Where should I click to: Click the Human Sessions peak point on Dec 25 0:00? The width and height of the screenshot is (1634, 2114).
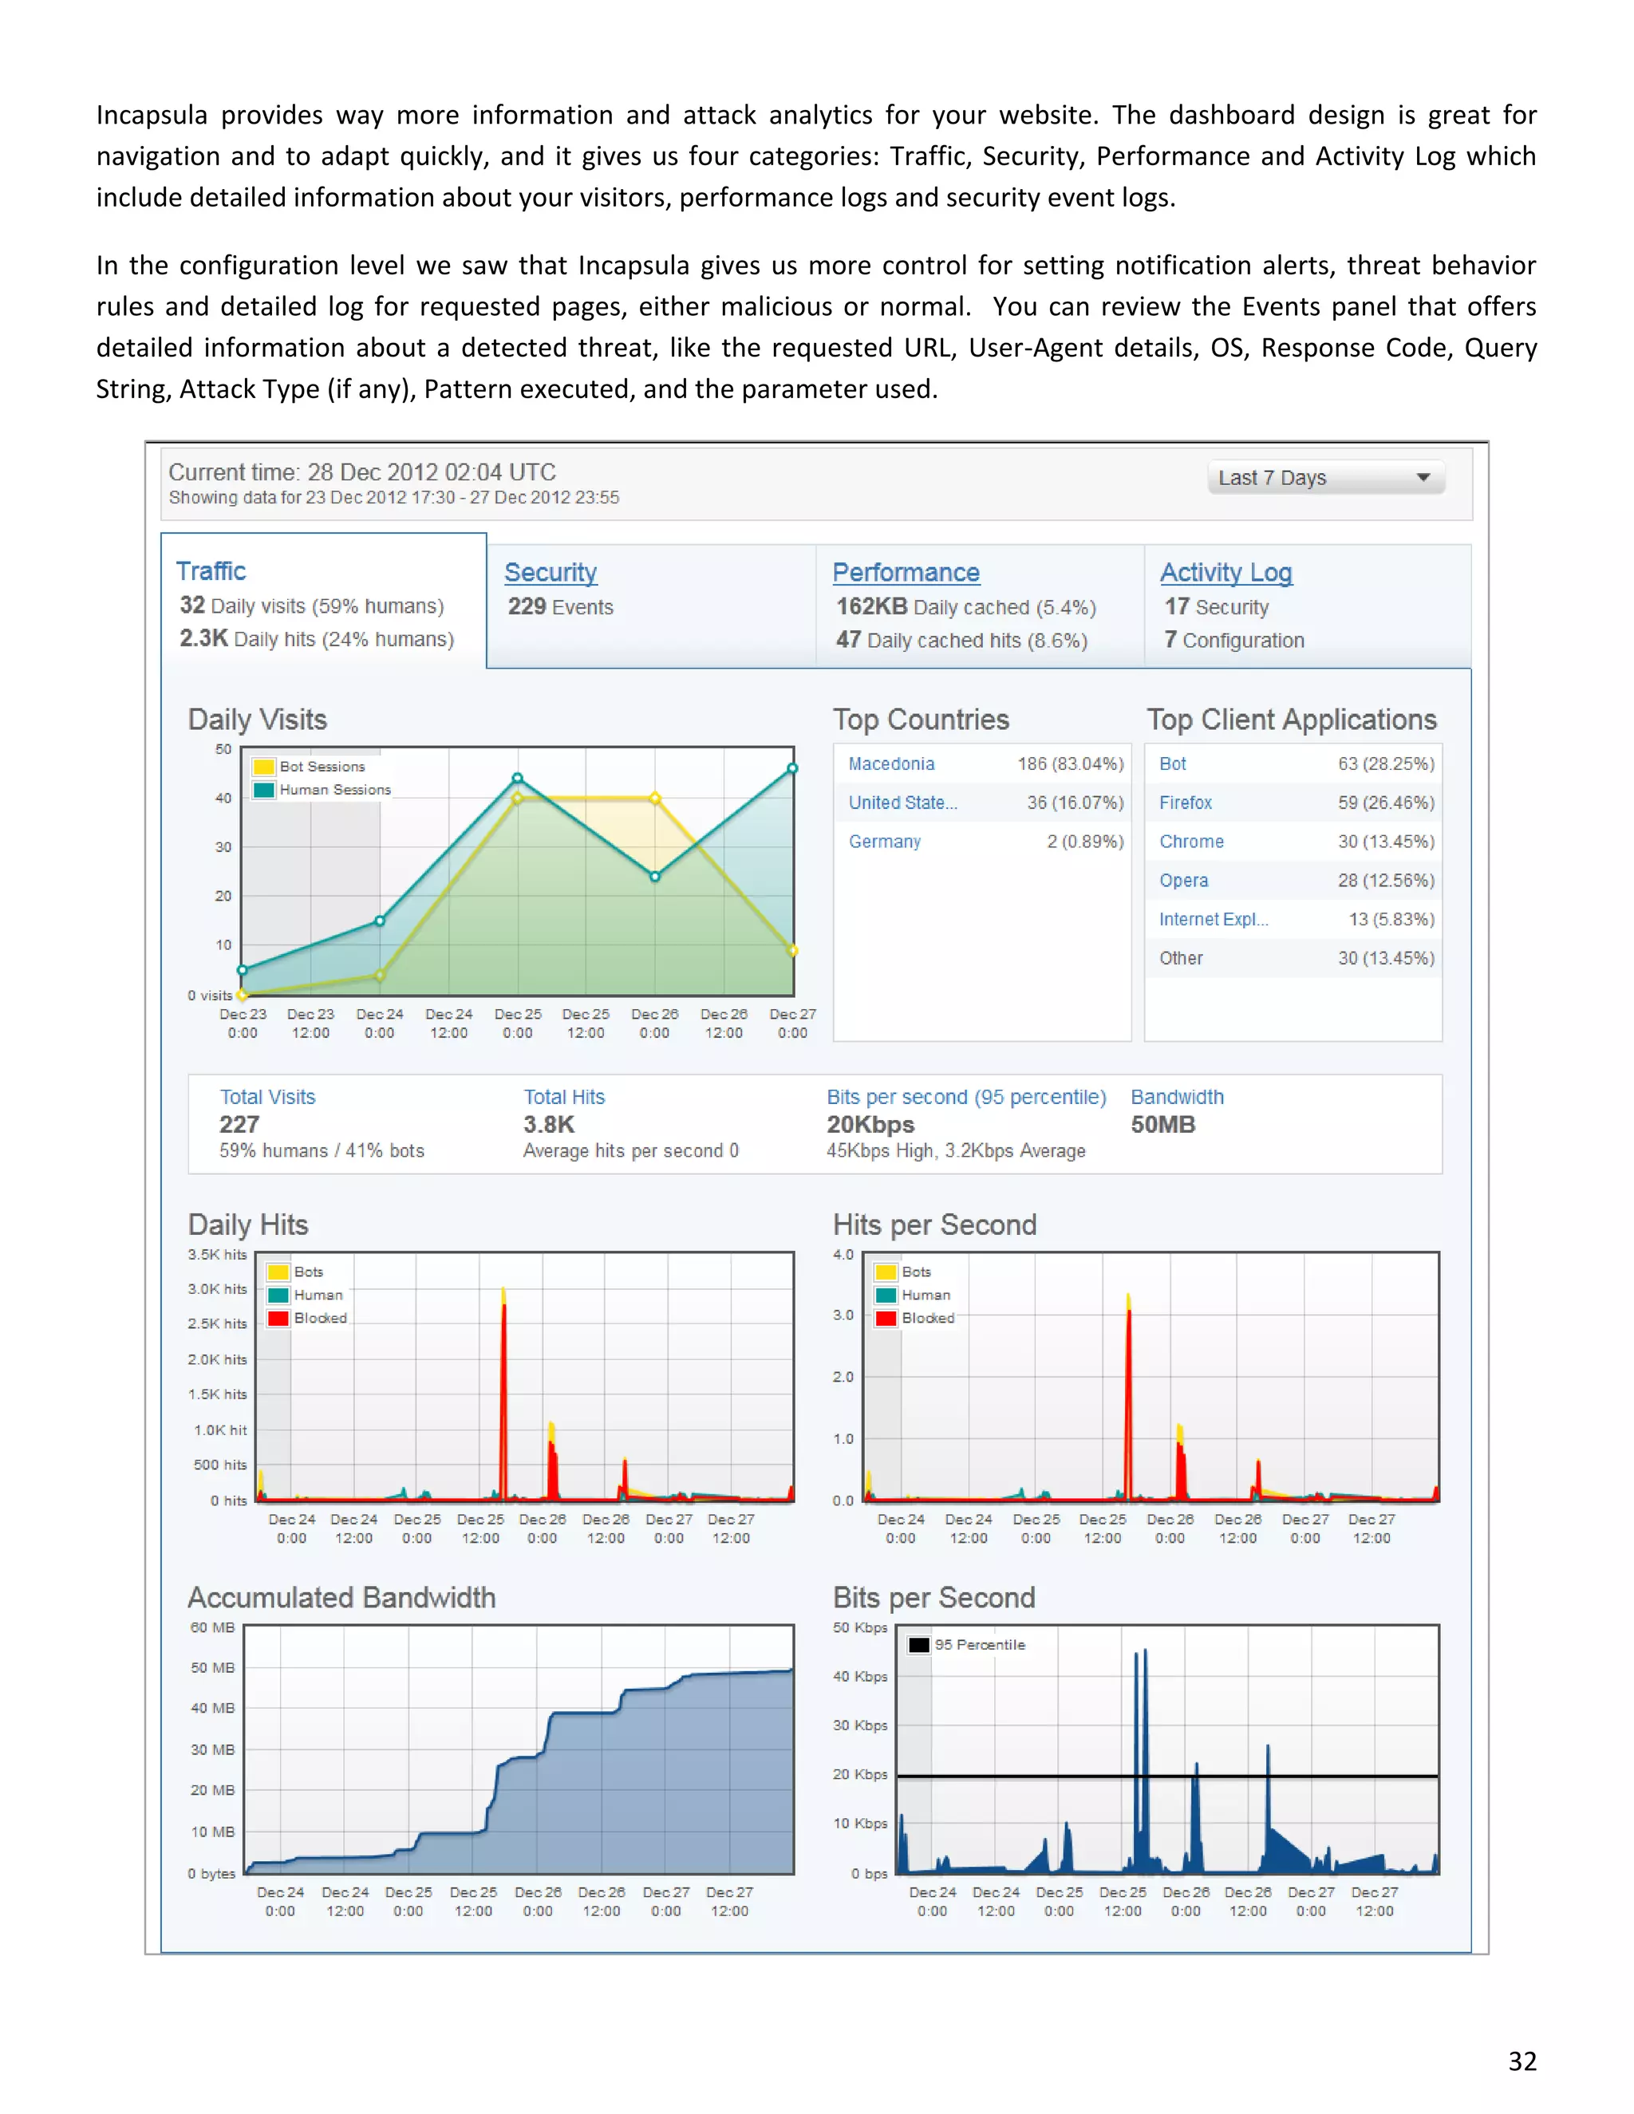point(518,779)
